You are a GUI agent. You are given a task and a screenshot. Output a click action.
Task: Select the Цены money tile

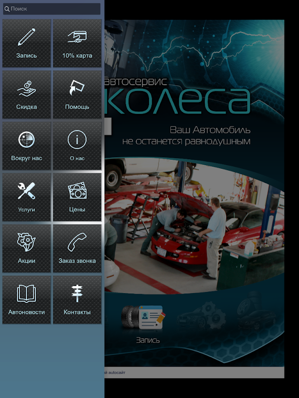pyautogui.click(x=77, y=197)
